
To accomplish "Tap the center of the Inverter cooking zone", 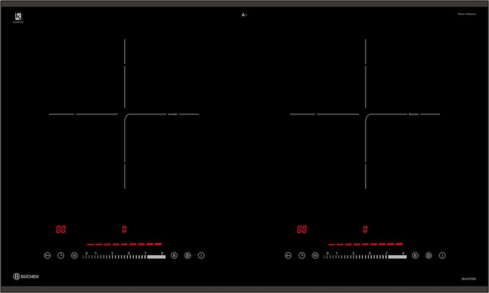I will (x=125, y=114).
